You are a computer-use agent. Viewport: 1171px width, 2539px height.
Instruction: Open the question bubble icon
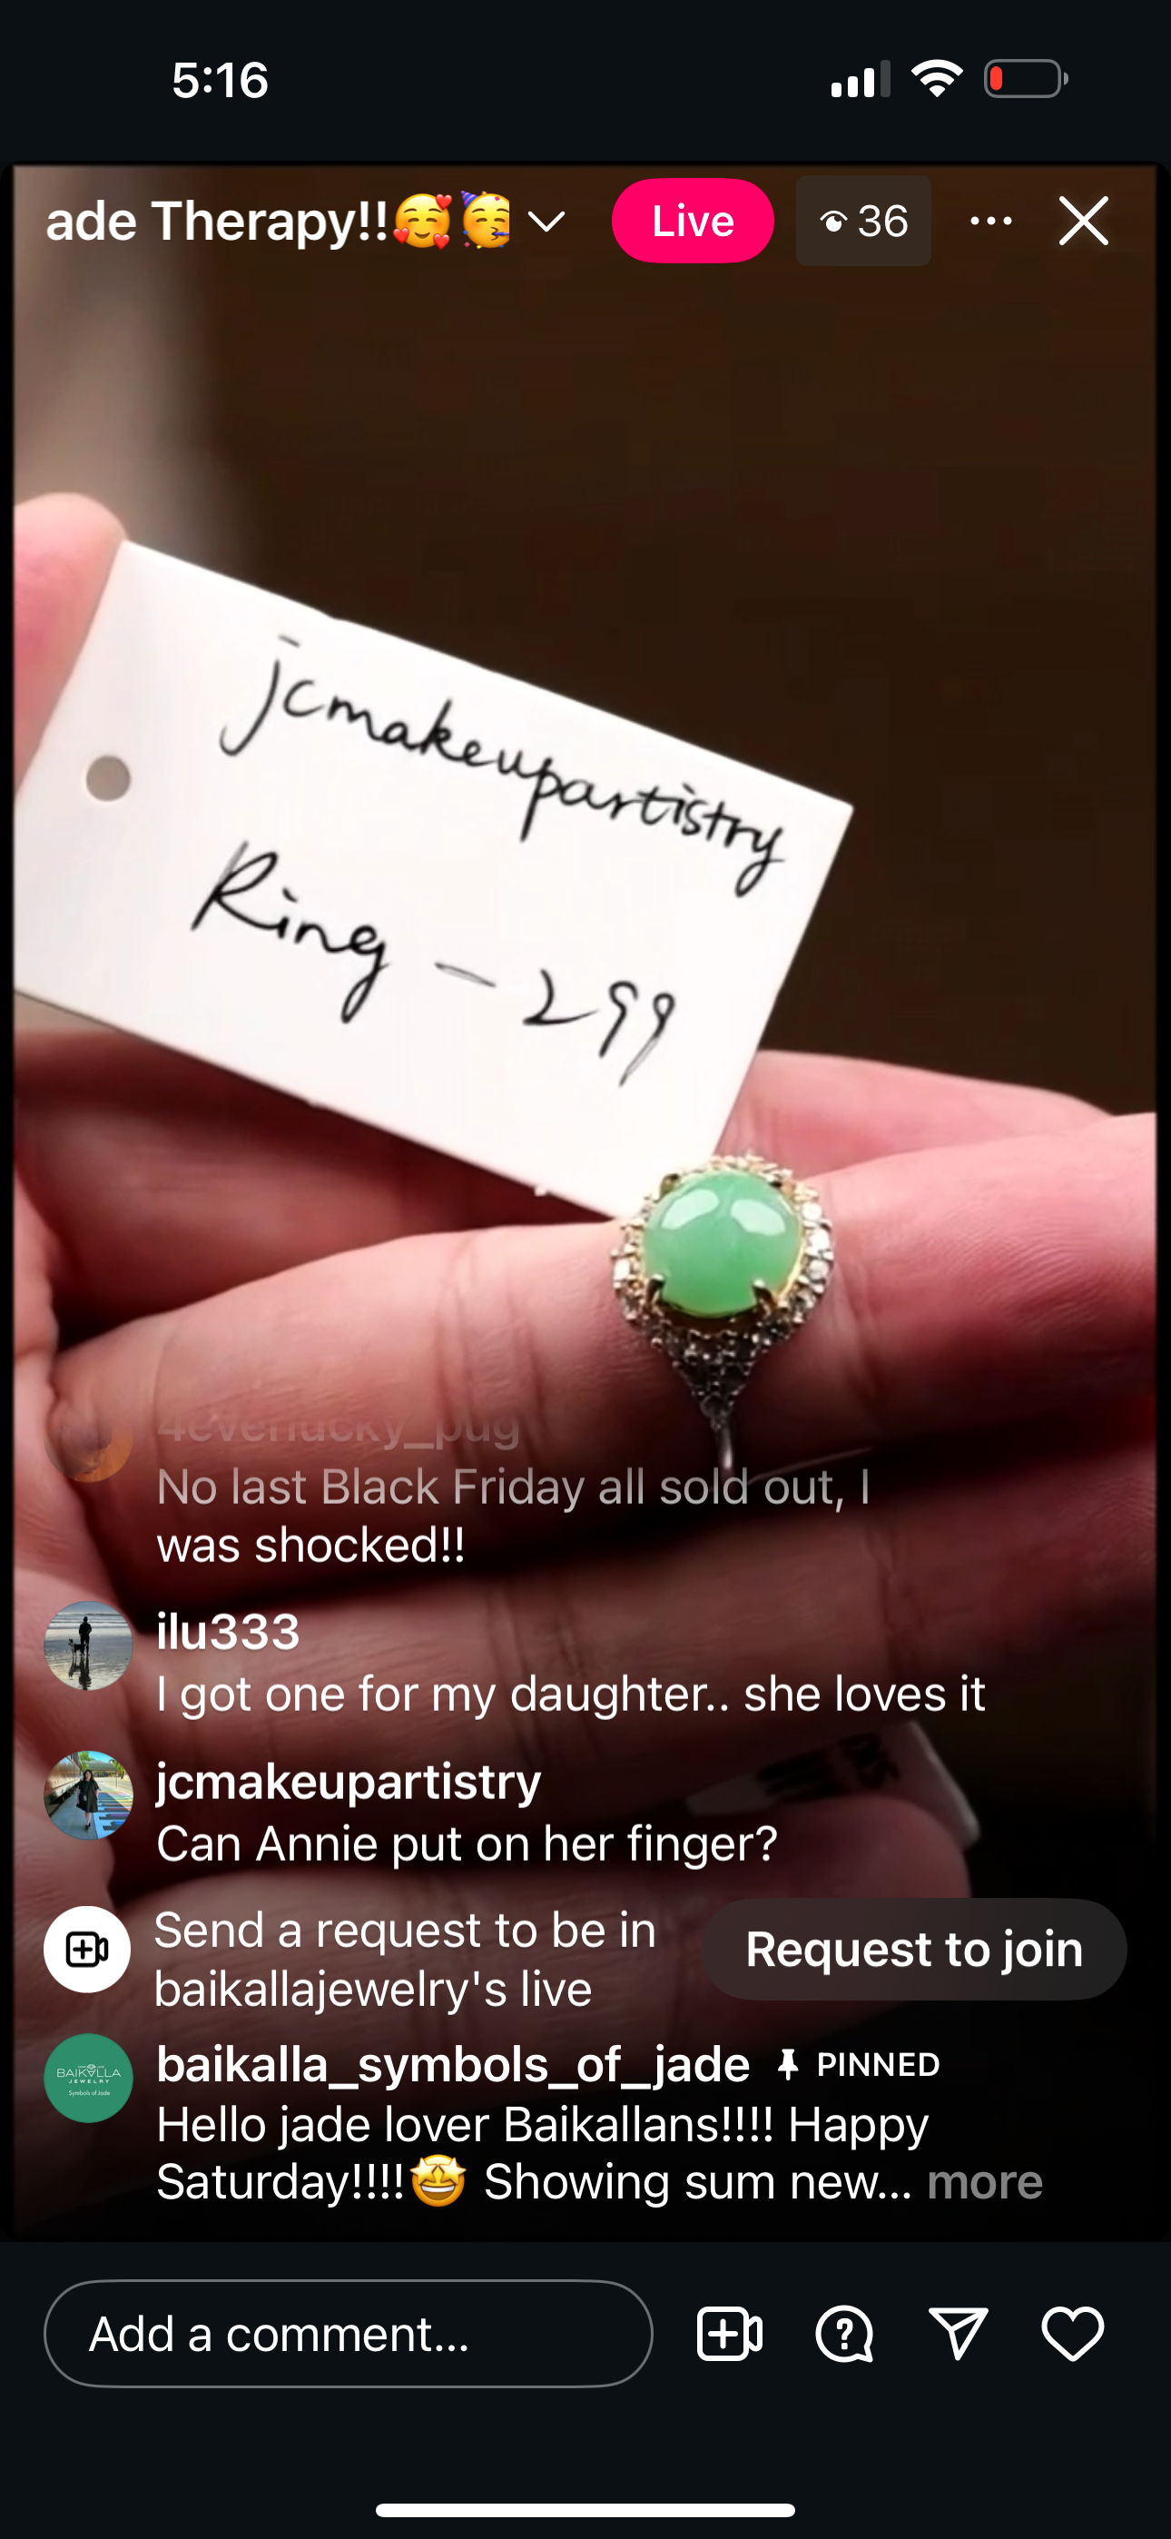point(843,2333)
